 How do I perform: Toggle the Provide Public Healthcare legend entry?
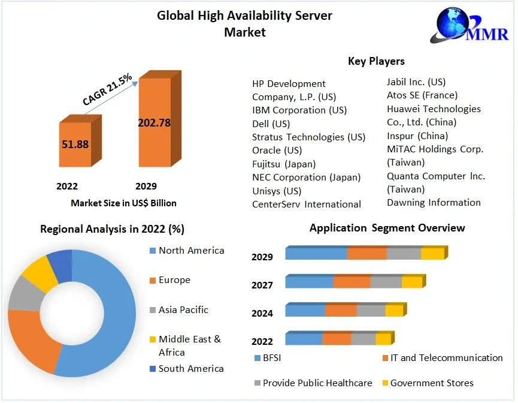(x=258, y=383)
